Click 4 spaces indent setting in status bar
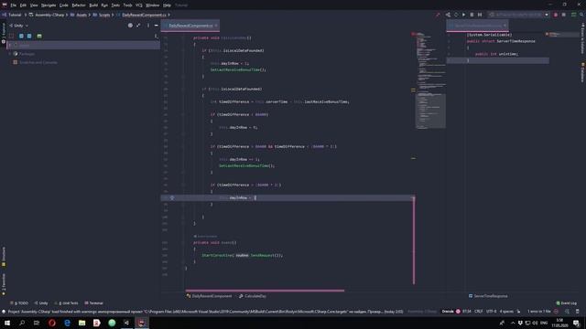Viewport: 586px width, 329px height. [506, 312]
